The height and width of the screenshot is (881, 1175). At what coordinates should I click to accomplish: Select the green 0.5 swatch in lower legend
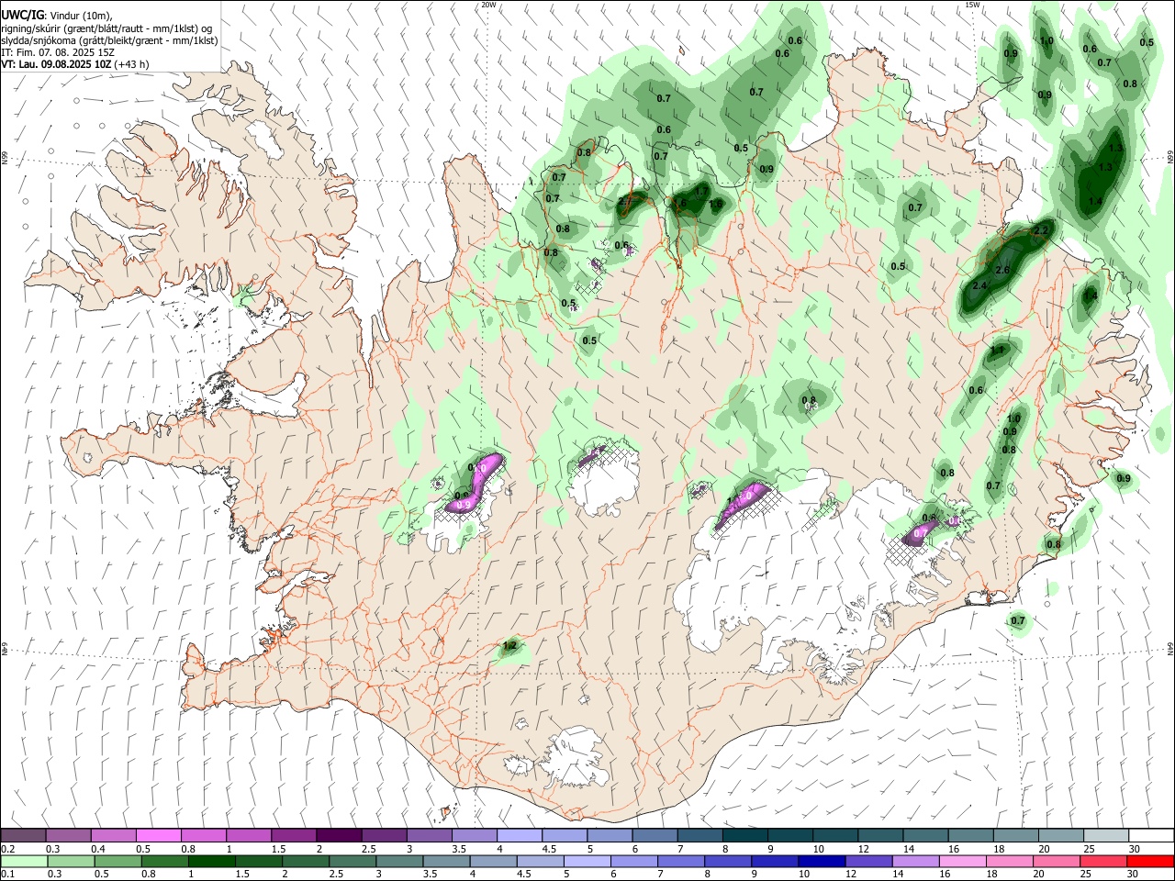(x=117, y=861)
